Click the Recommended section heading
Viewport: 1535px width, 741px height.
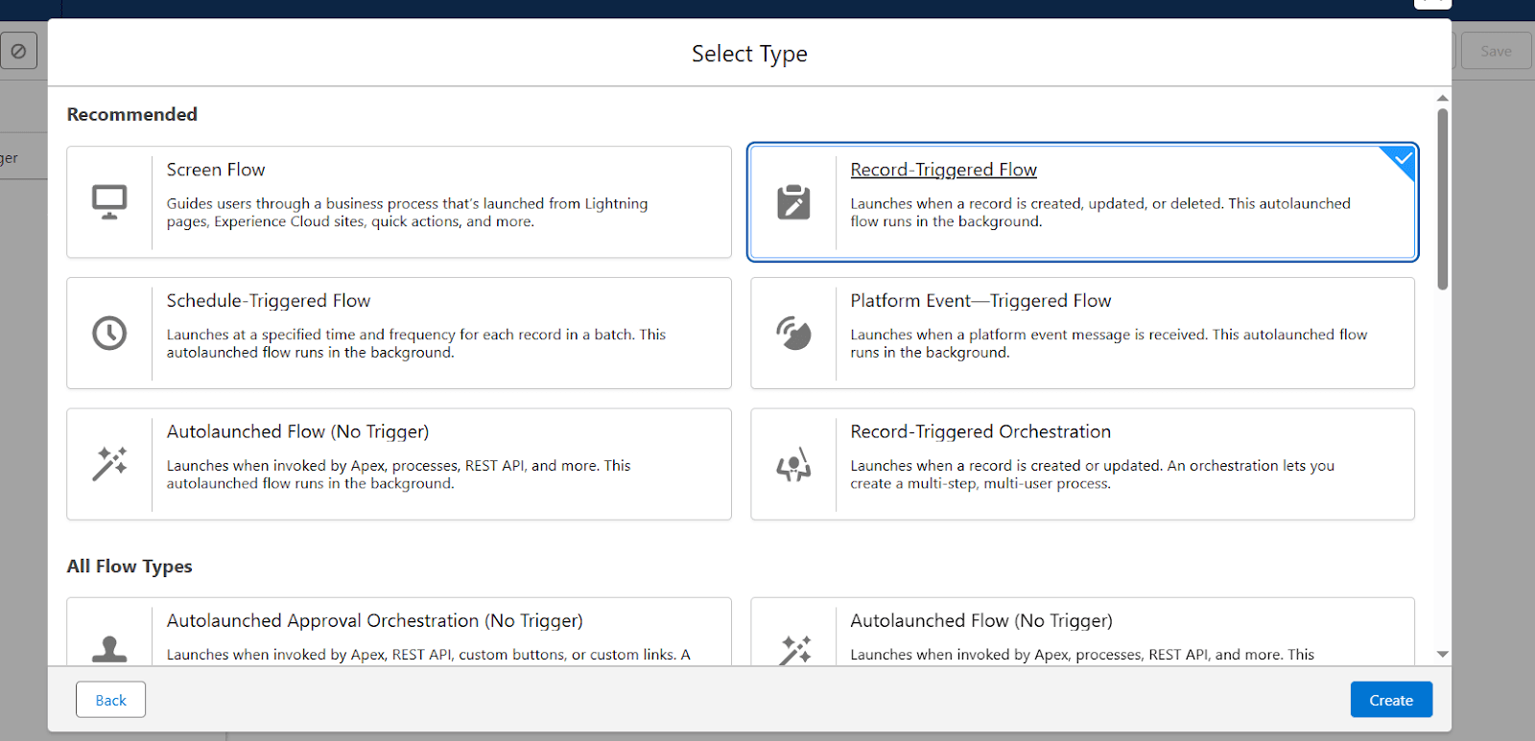(132, 114)
